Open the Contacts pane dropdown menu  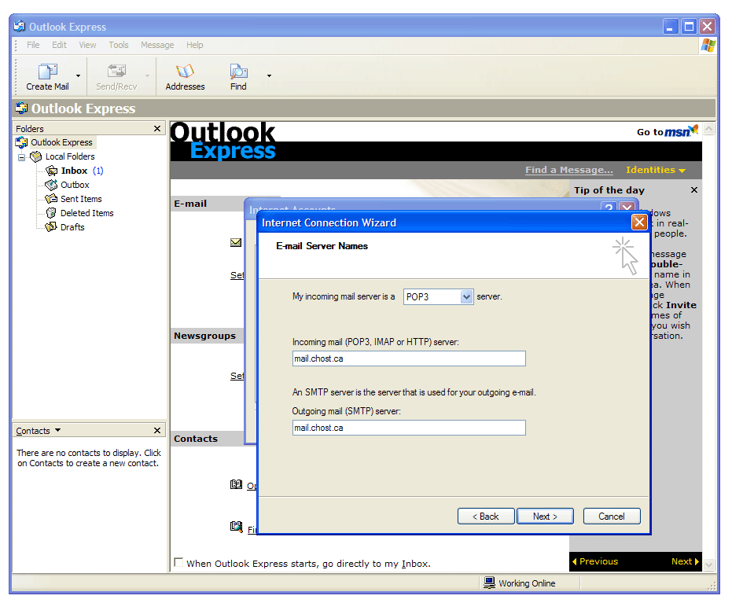click(x=58, y=430)
